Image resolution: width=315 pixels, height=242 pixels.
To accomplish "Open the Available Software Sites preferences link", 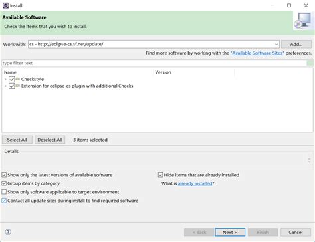I will (x=257, y=53).
